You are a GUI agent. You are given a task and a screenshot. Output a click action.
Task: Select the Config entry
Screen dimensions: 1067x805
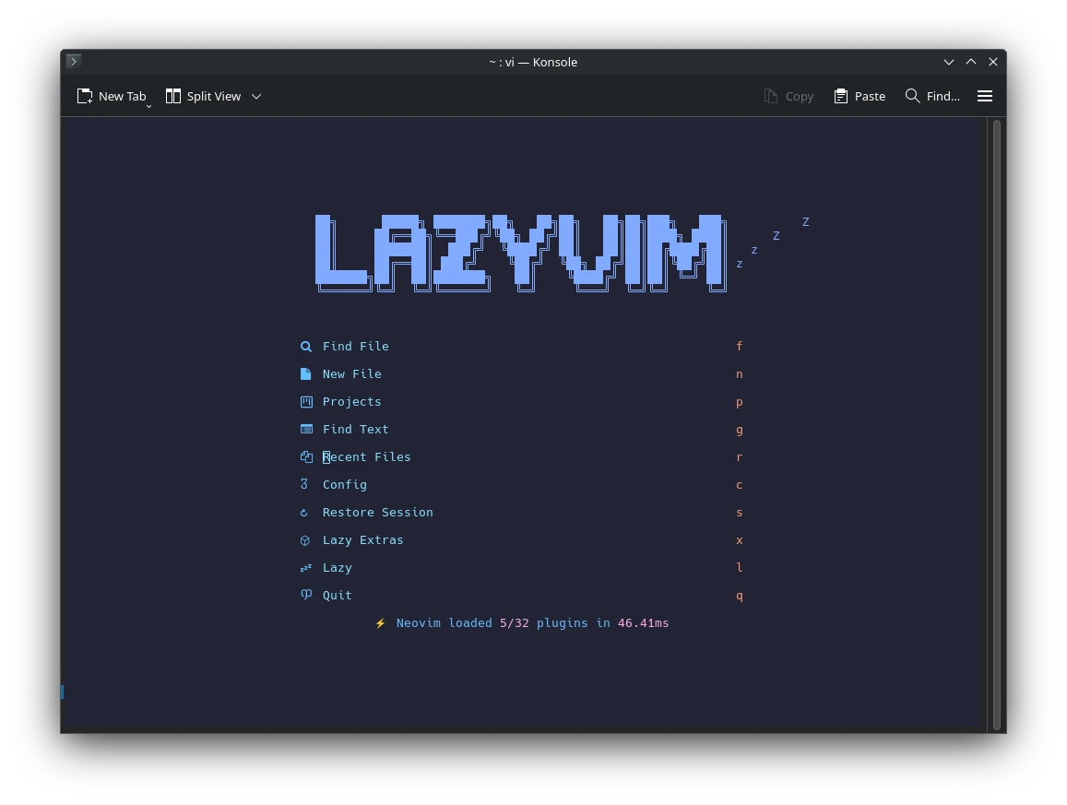(522, 484)
